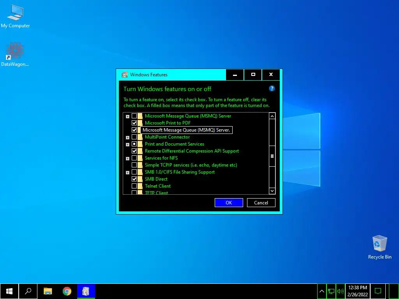Open the notification action center icon

tap(378, 291)
